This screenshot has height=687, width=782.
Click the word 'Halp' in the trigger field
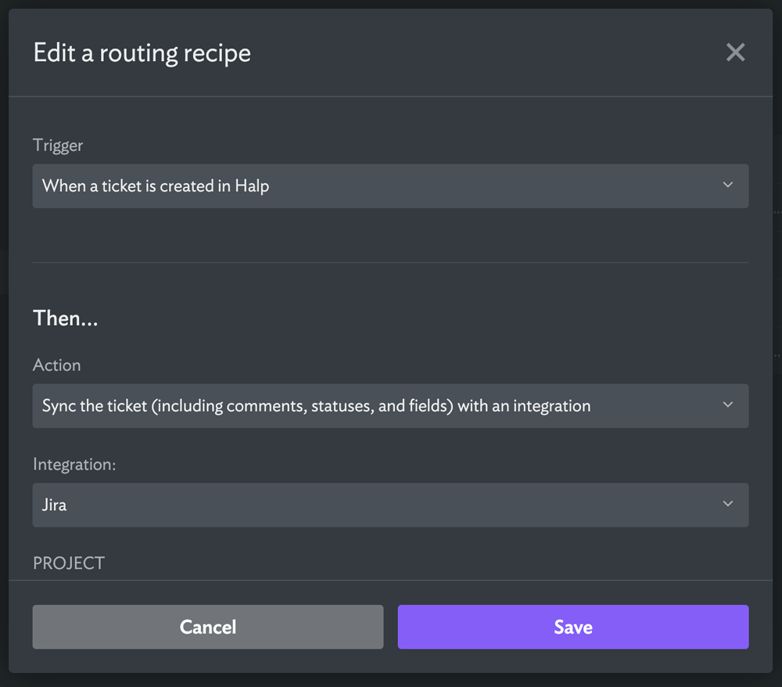pyautogui.click(x=253, y=186)
